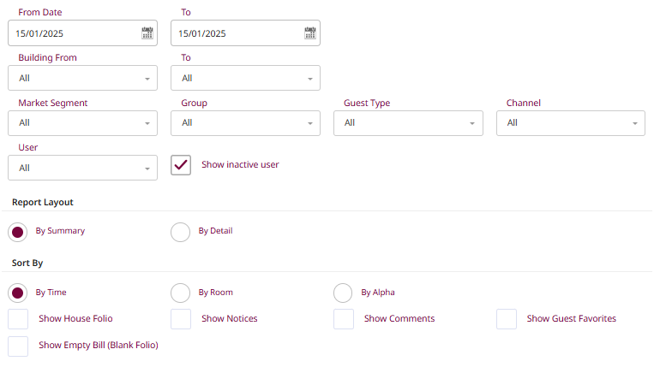Expand the User dropdown

tap(82, 168)
